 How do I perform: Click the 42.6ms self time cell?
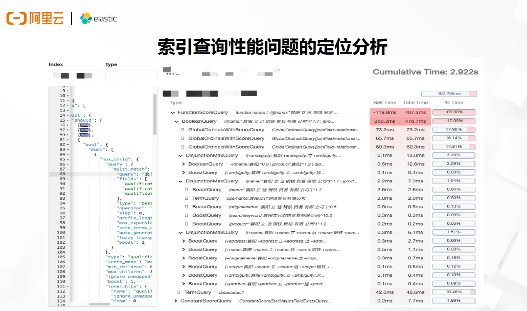click(385, 292)
